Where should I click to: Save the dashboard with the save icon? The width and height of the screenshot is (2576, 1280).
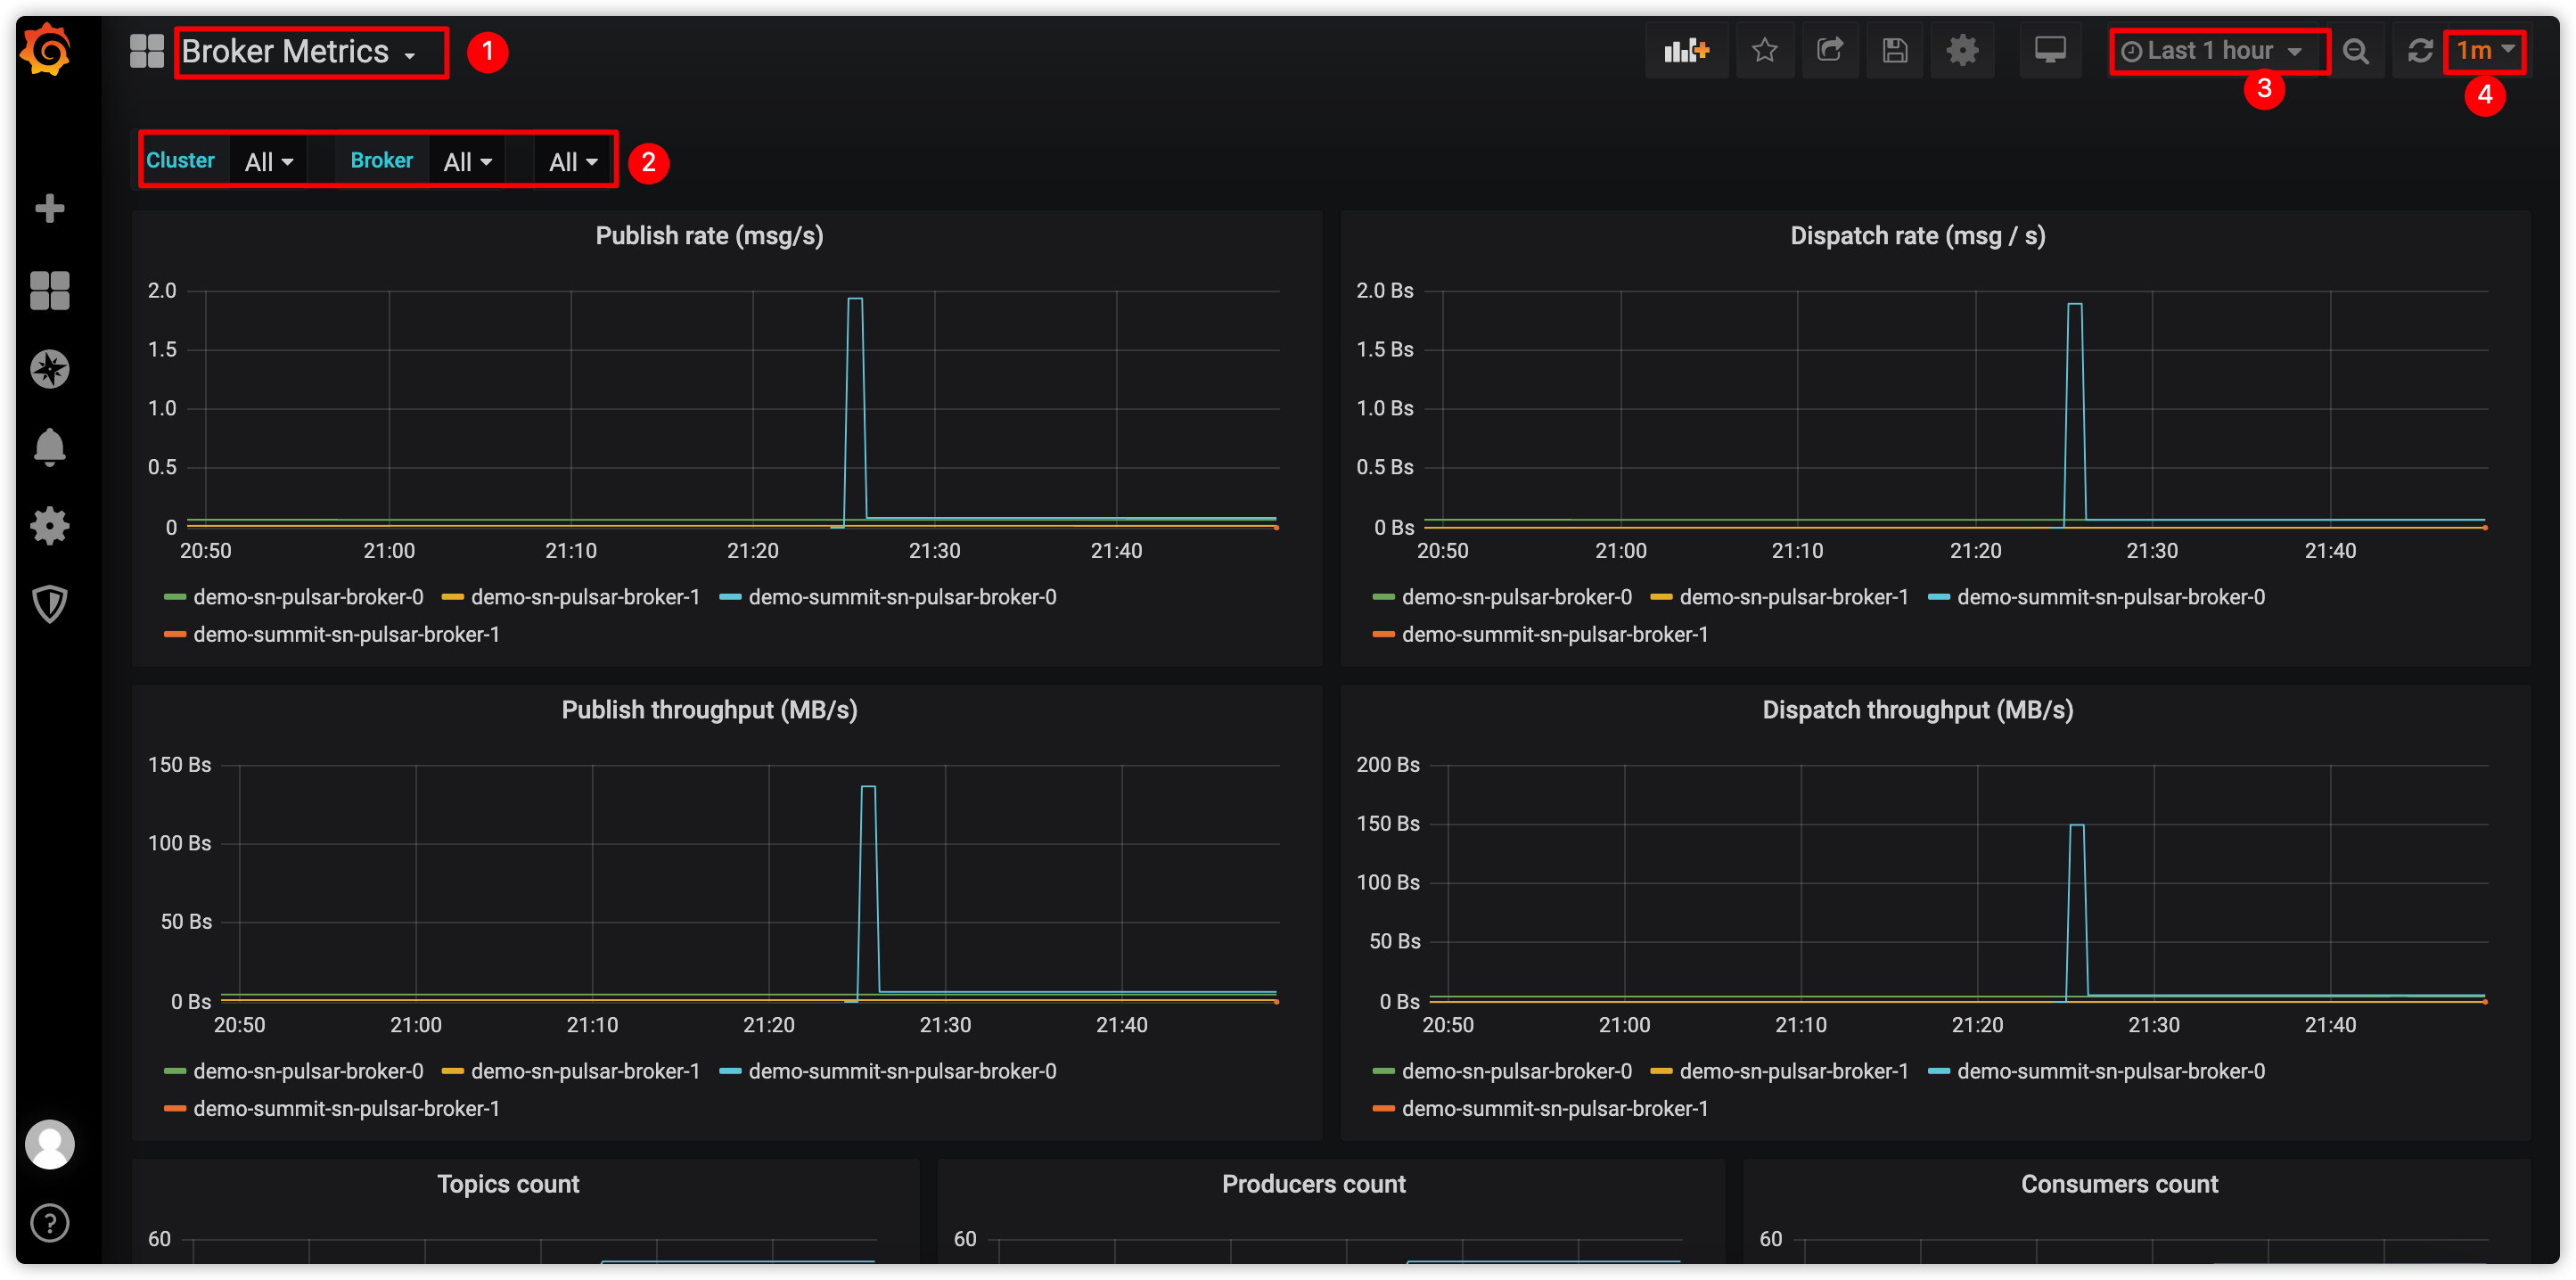[x=1895, y=50]
